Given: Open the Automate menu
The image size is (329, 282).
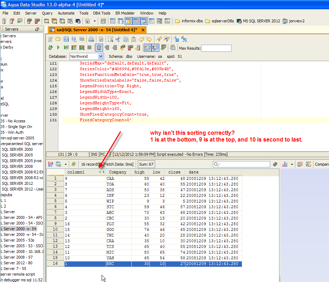Looking at the screenshot, I should pyautogui.click(x=66, y=13).
